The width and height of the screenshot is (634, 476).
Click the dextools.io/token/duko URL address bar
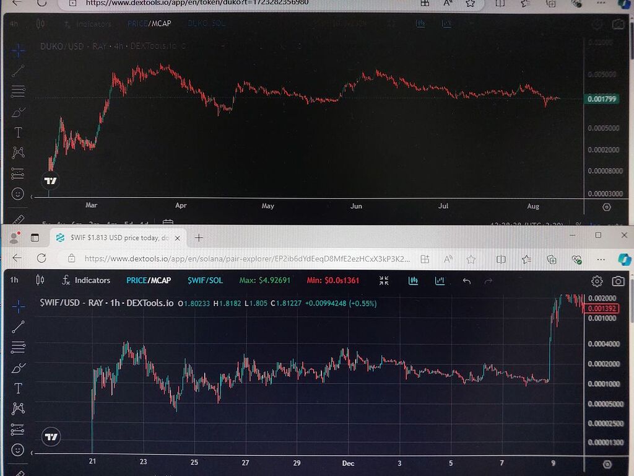click(198, 3)
